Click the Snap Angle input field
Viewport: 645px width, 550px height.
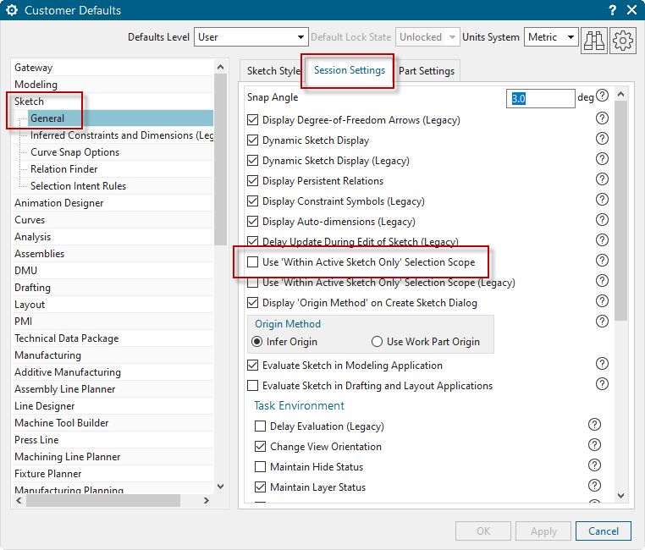[x=541, y=98]
